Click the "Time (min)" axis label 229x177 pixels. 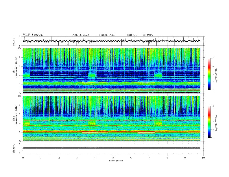(x=116, y=161)
